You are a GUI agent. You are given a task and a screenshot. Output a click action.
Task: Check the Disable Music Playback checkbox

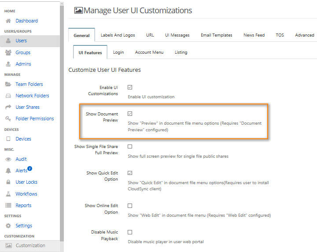click(130, 232)
